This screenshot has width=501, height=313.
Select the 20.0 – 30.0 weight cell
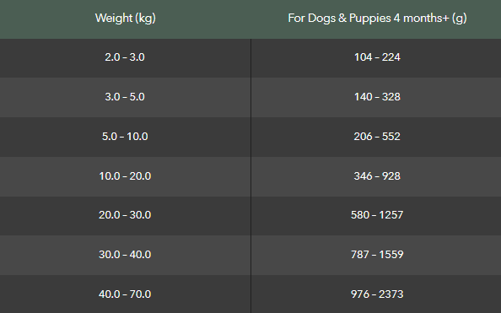point(125,216)
